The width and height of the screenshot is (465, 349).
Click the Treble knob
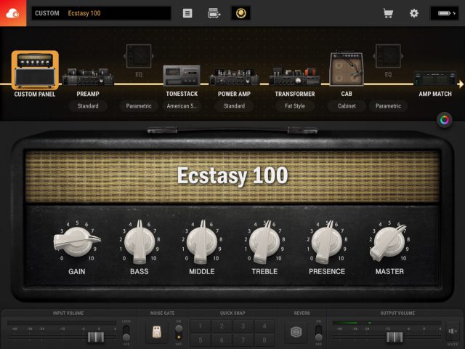pos(264,242)
